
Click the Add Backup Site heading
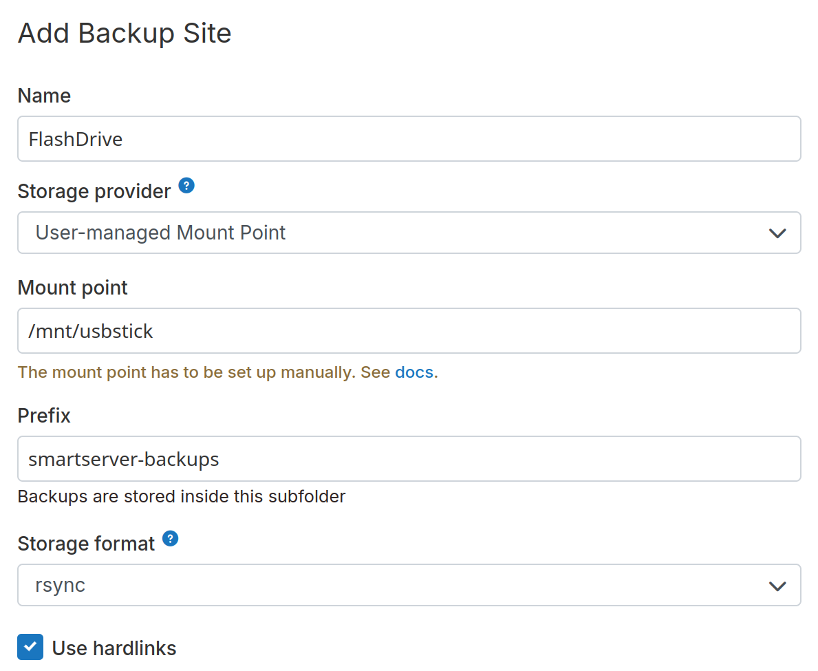[x=124, y=32]
